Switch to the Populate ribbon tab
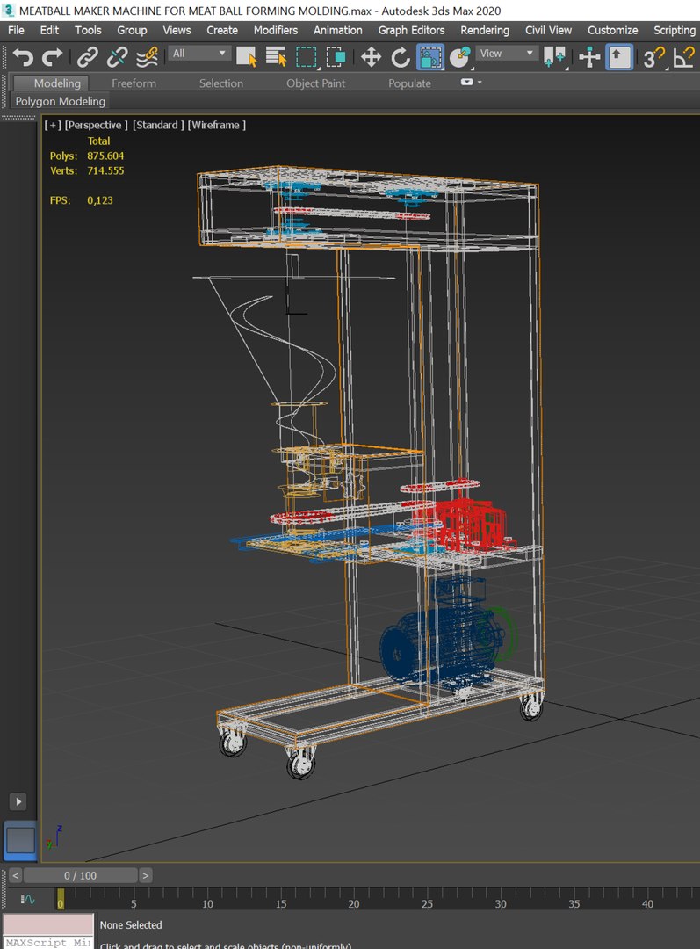The height and width of the screenshot is (949, 700). tap(409, 83)
